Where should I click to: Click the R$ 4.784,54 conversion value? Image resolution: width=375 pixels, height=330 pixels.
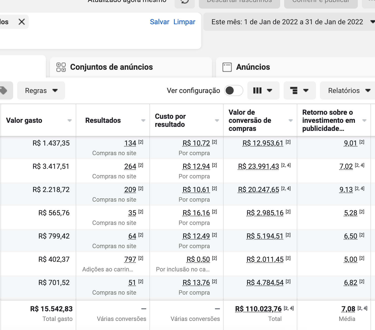point(265,283)
